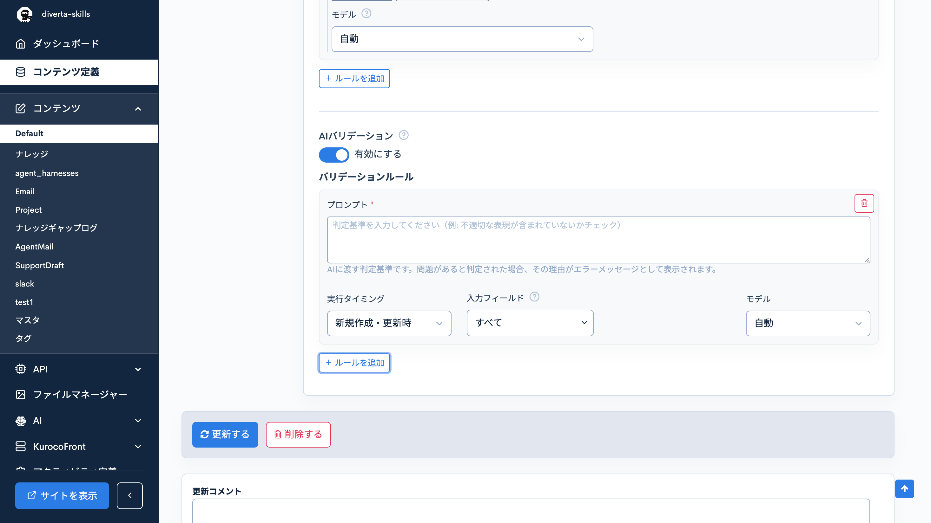Click the 更新する button
The image size is (931, 523).
tap(225, 435)
